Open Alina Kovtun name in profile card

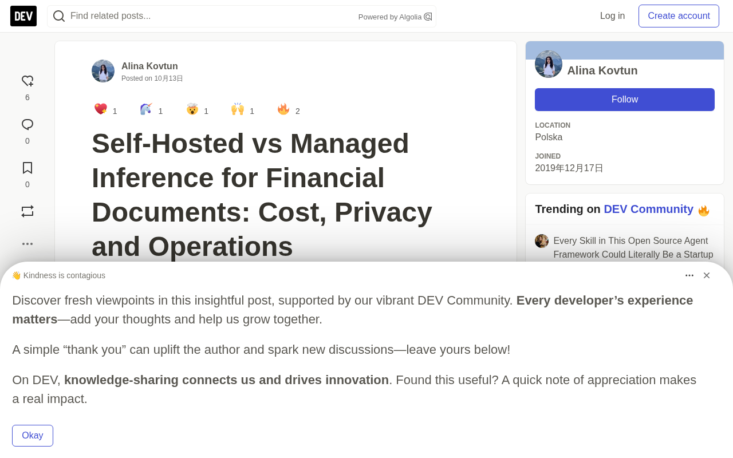click(x=602, y=70)
